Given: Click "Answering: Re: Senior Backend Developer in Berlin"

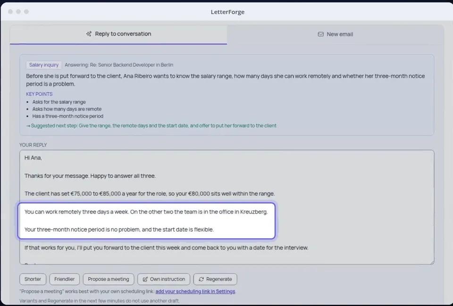Looking at the screenshot, I should tap(119, 65).
